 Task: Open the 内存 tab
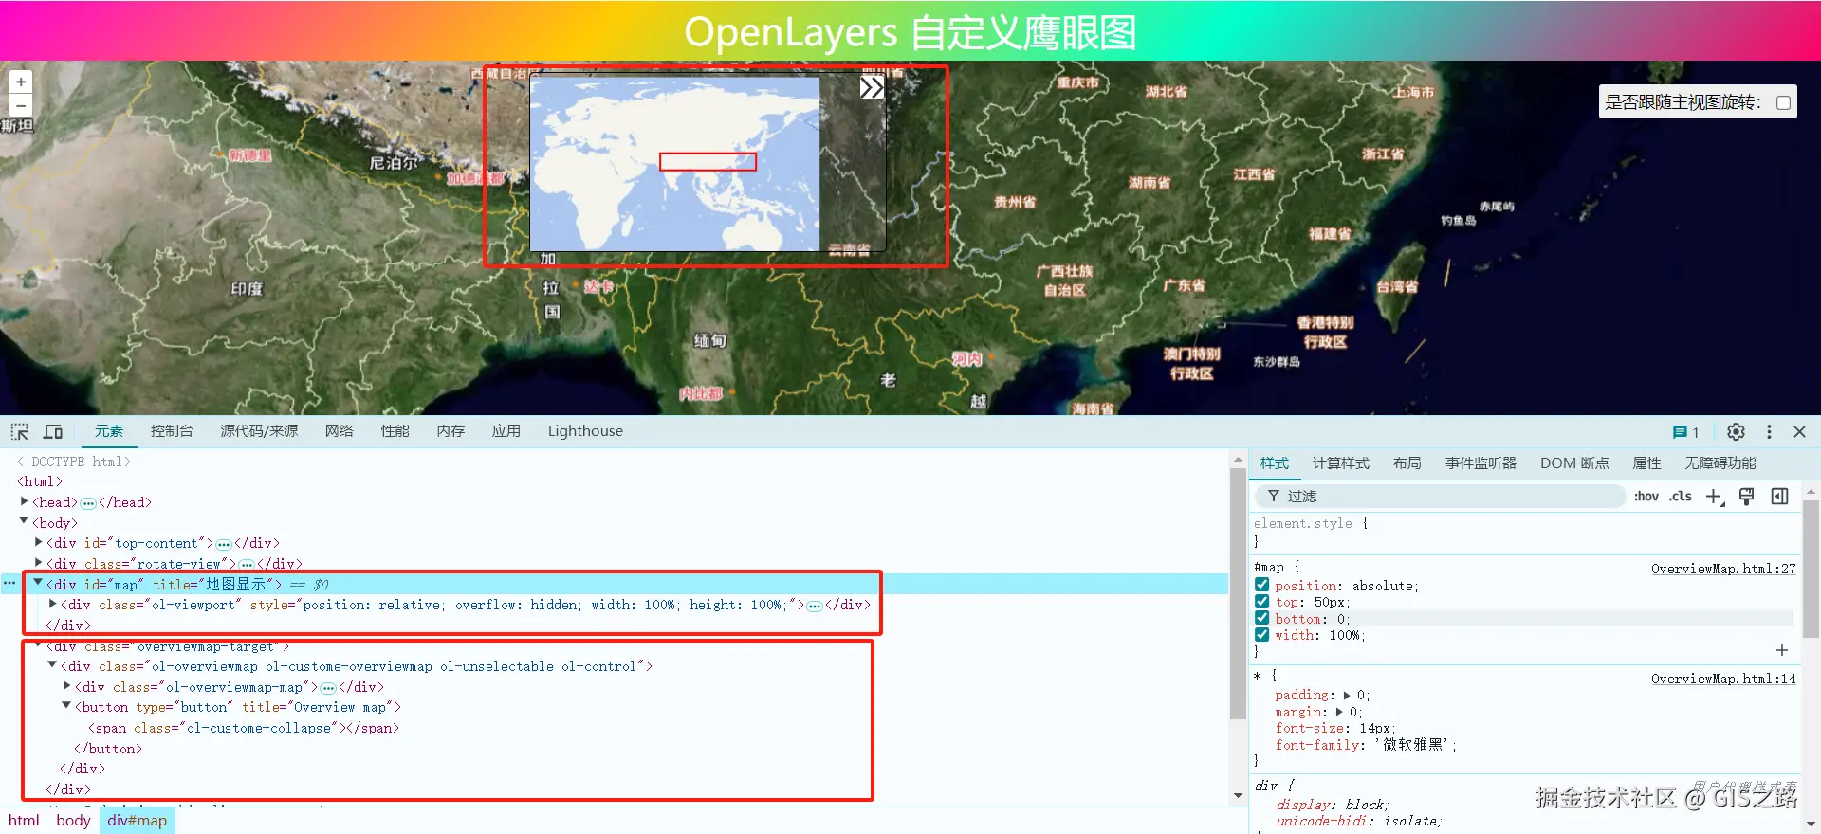pyautogui.click(x=451, y=431)
